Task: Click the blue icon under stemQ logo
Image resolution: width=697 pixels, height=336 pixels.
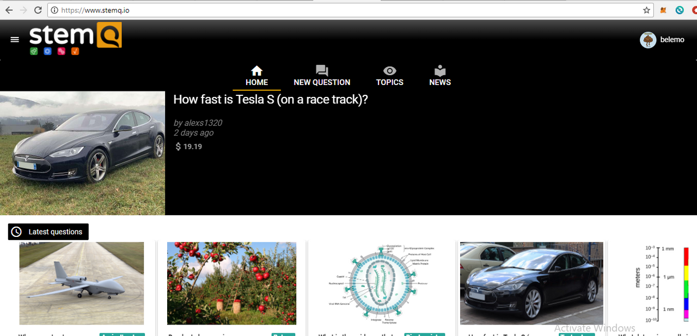Action: tap(48, 51)
